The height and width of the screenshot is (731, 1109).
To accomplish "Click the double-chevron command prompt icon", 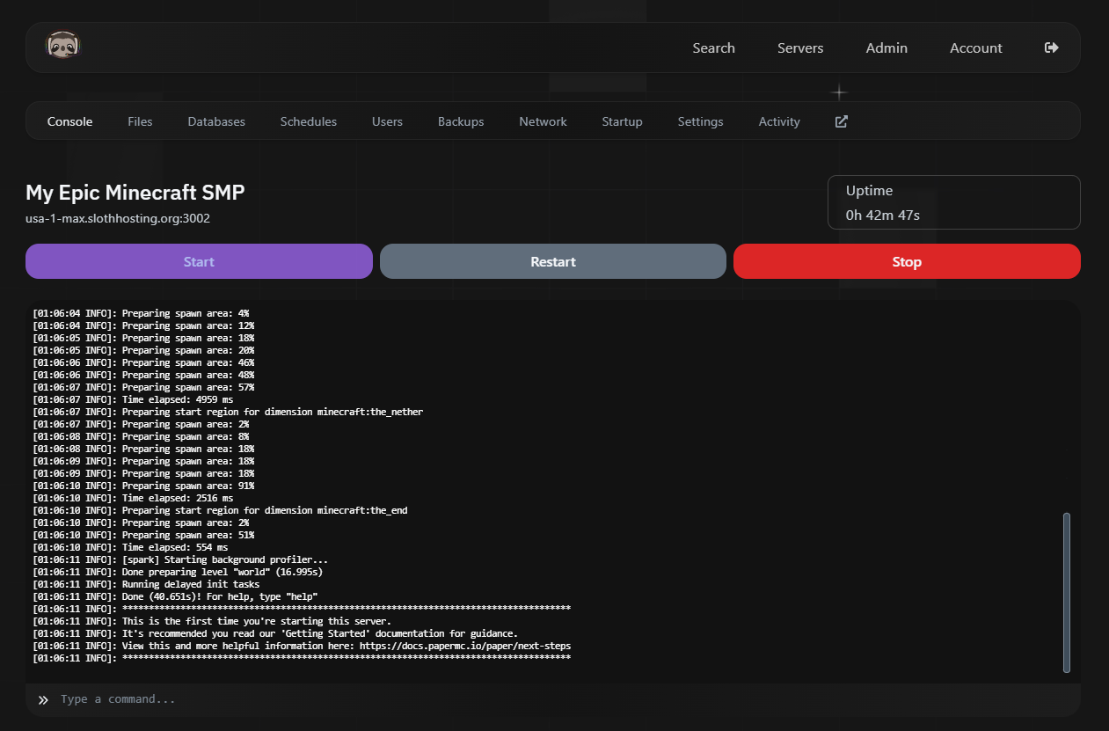I will (41, 699).
